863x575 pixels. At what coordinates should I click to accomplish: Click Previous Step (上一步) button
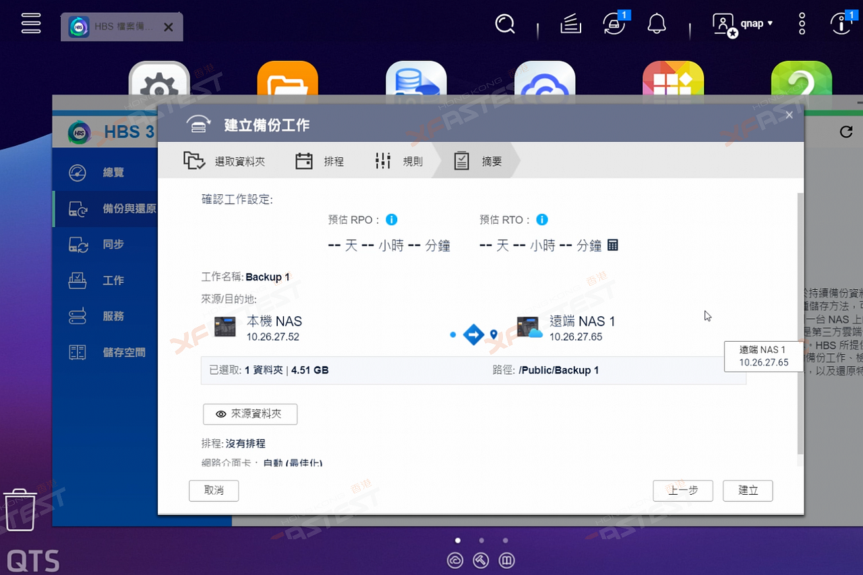(x=683, y=490)
